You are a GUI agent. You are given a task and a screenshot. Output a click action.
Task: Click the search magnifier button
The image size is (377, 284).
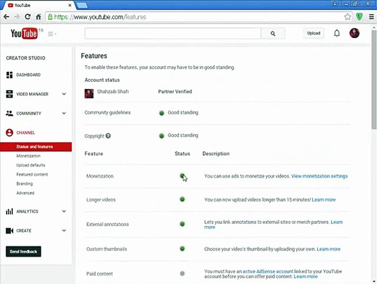coord(273,34)
